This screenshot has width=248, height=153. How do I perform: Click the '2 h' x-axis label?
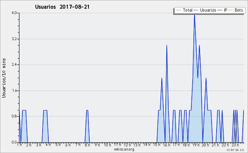(x=29, y=145)
